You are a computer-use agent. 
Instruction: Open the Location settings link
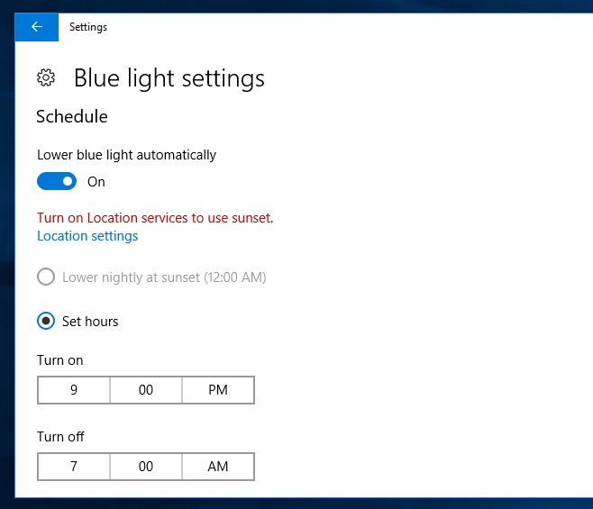coord(87,236)
